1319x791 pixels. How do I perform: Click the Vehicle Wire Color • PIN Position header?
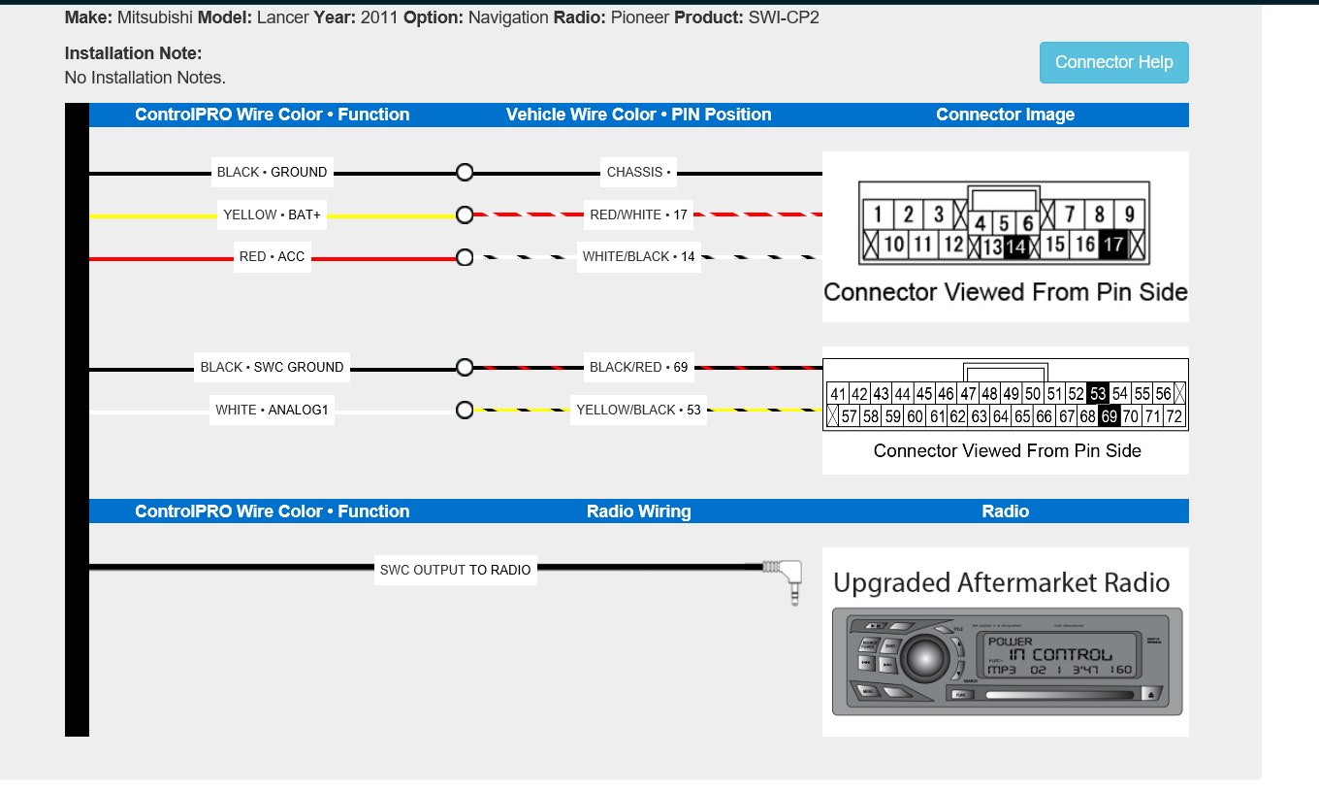point(639,115)
